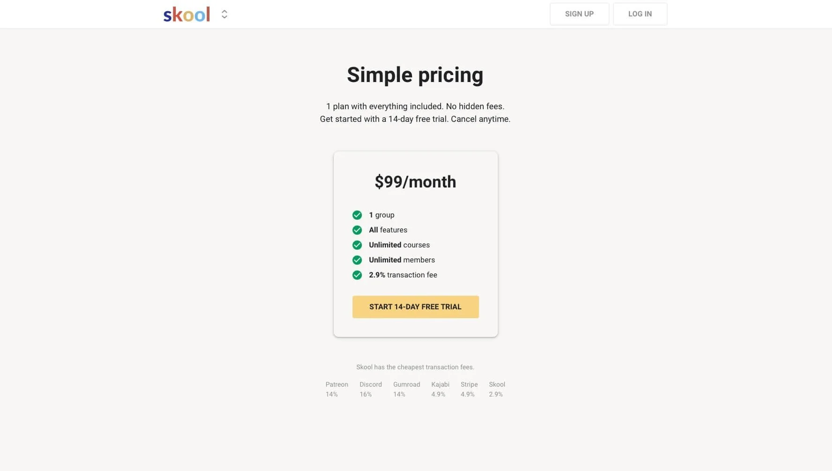Click the check icon by 2.9% transaction fee
This screenshot has width=832, height=471.
coord(357,275)
